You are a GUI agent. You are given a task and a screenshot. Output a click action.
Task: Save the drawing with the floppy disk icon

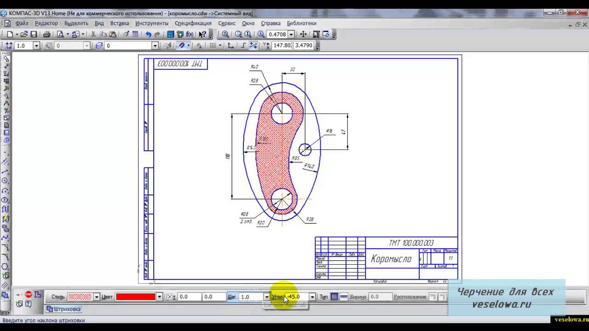click(x=34, y=34)
